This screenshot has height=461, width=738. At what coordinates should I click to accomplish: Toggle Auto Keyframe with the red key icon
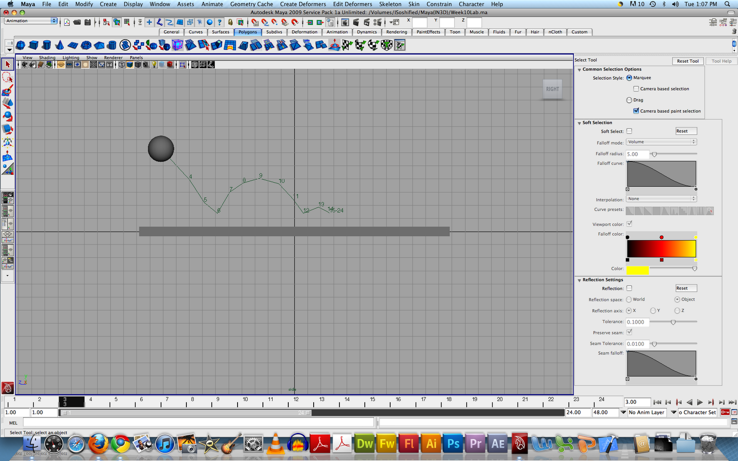point(725,412)
